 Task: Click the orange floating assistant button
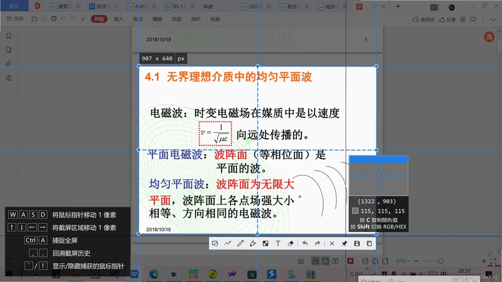(489, 37)
